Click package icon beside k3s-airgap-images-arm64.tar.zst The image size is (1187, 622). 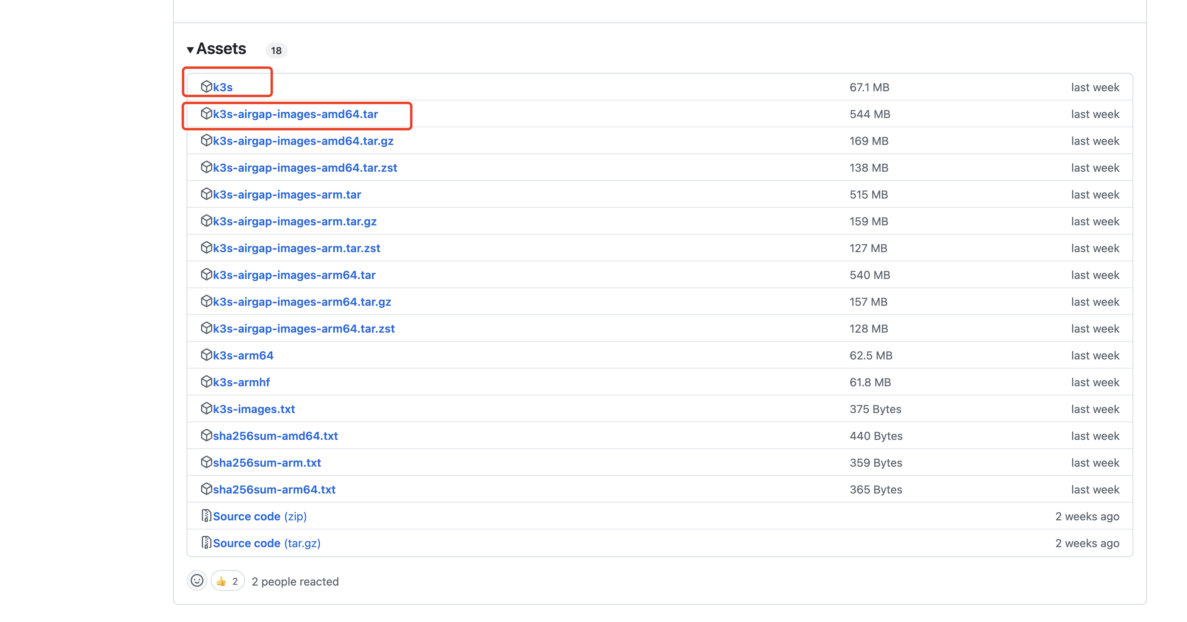[206, 328]
